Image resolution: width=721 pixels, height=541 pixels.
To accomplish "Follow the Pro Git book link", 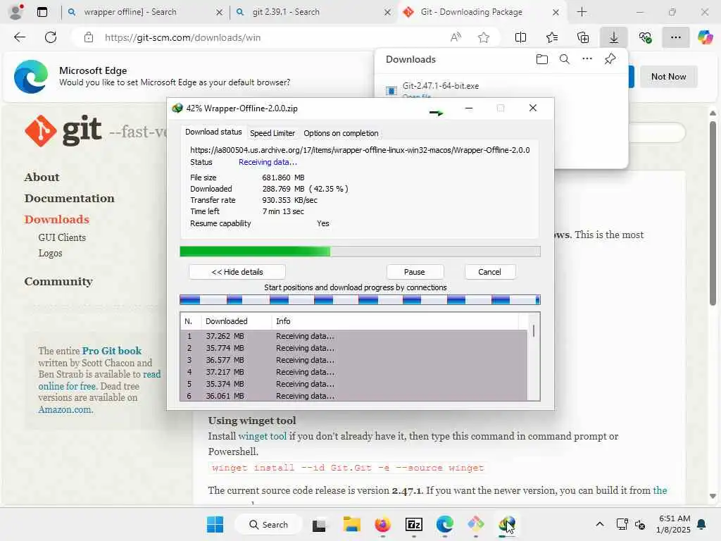I will coord(112,351).
